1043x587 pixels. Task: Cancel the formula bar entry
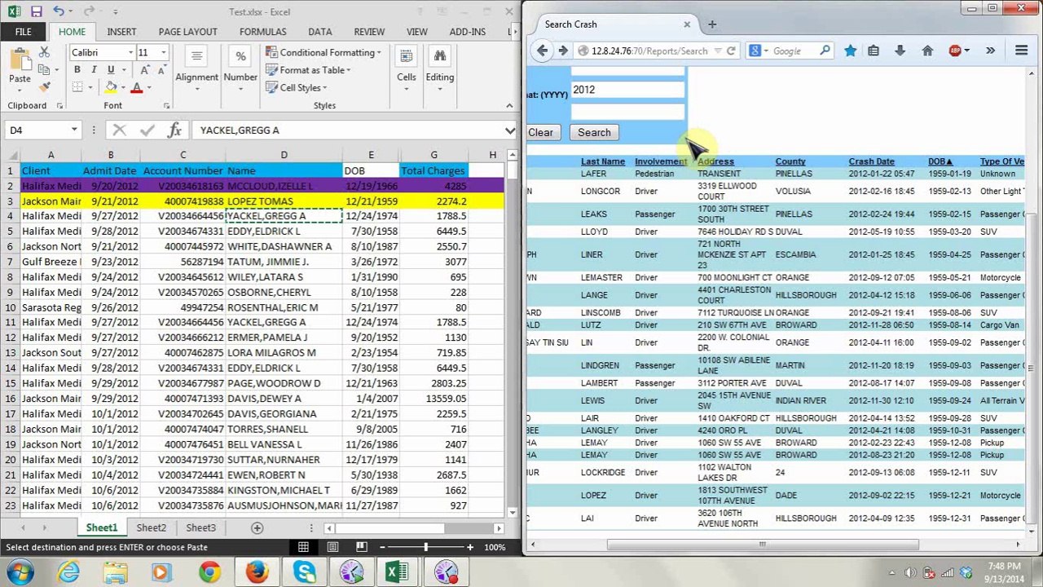120,130
